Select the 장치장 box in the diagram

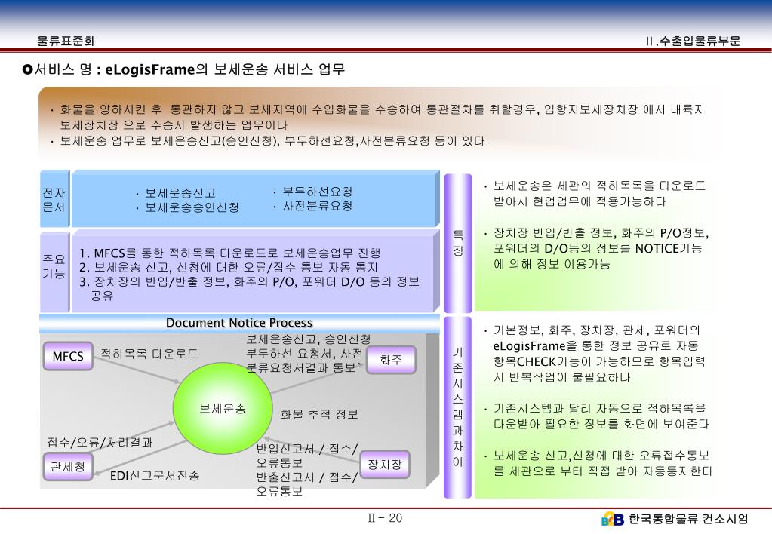coord(385,464)
